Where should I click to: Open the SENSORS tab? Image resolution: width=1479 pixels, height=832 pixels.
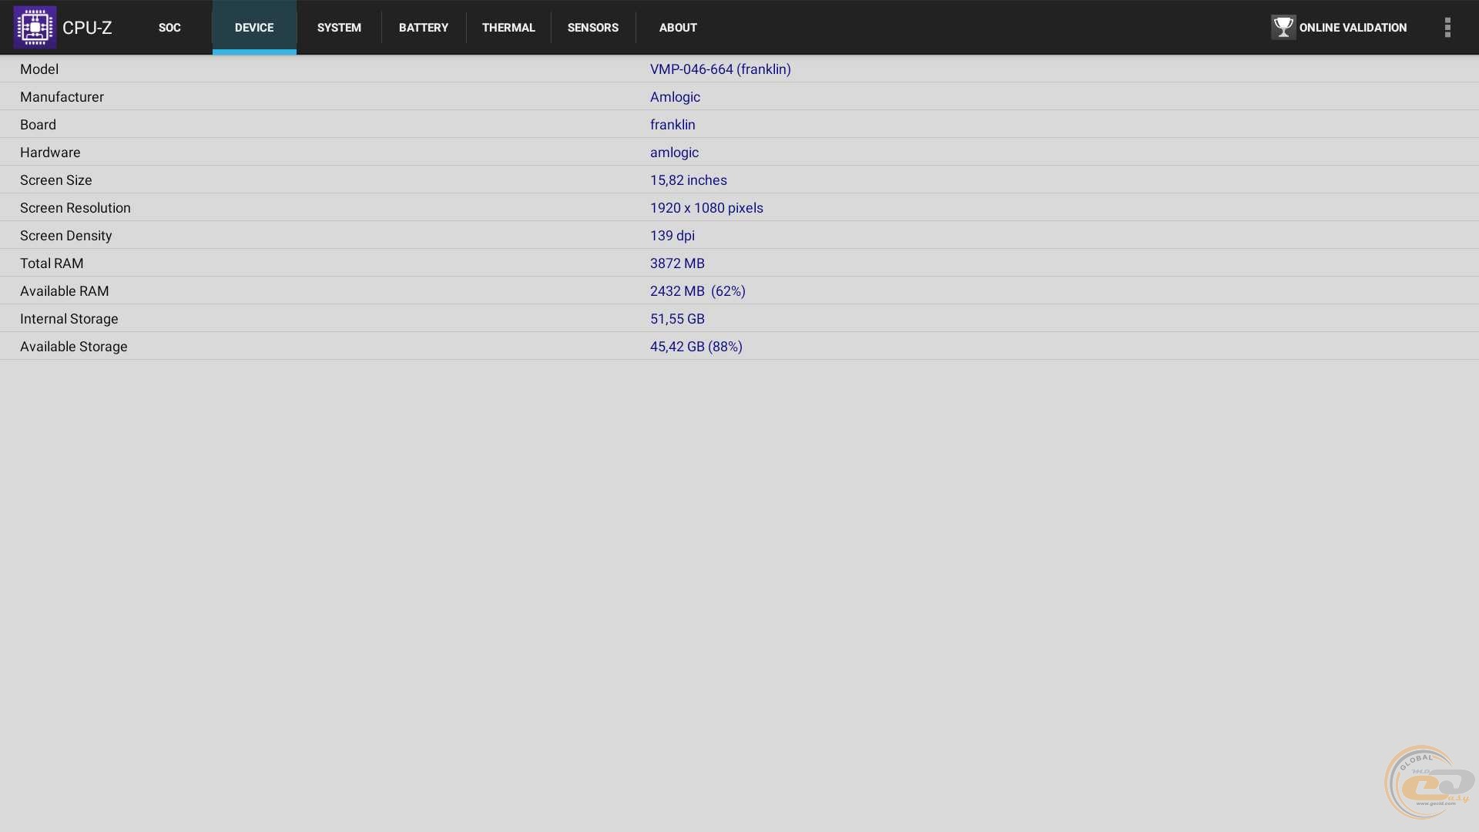[593, 27]
